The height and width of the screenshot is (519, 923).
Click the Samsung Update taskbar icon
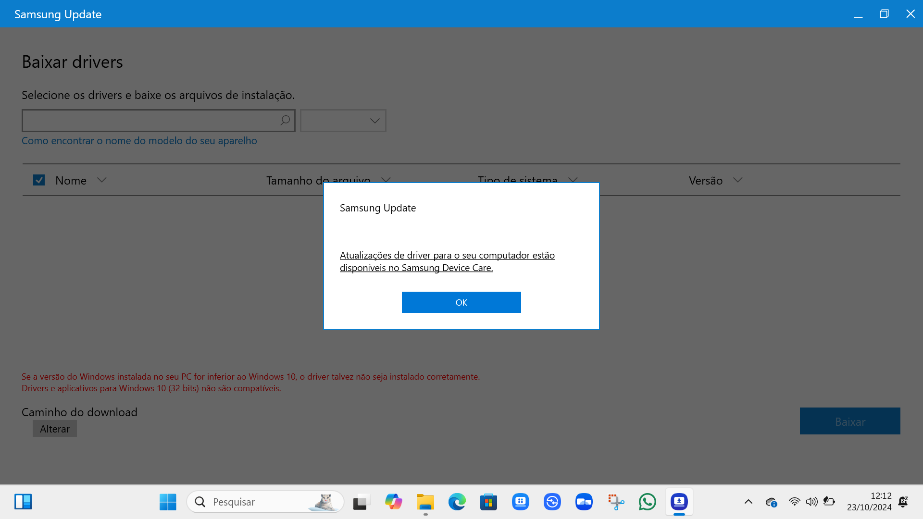[x=679, y=502]
